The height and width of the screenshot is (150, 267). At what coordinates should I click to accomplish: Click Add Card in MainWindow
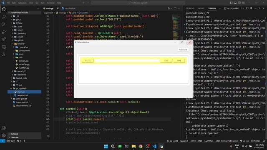click(183, 50)
